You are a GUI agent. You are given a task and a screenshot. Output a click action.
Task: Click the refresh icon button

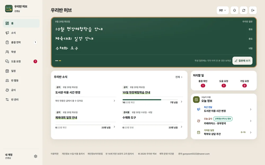point(244,10)
